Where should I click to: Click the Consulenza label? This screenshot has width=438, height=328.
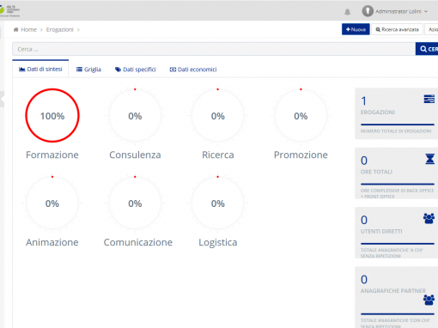[135, 155]
